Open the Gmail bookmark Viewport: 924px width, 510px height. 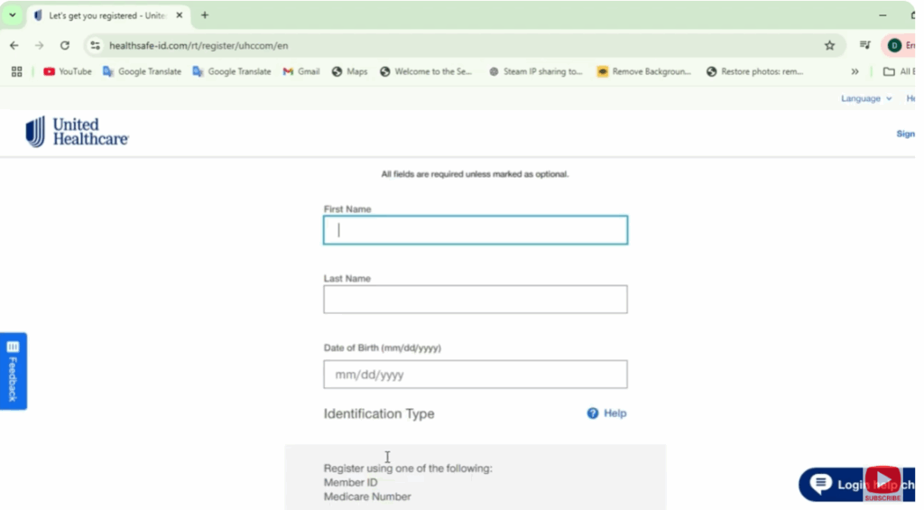pyautogui.click(x=301, y=71)
